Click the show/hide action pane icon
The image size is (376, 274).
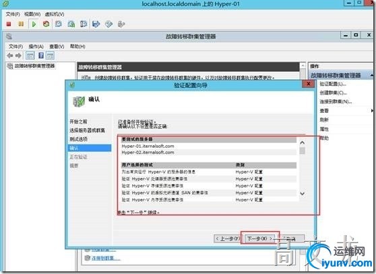point(50,56)
